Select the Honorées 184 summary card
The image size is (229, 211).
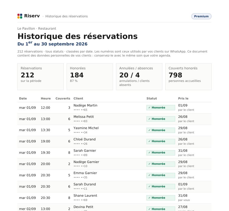[x=90, y=77]
